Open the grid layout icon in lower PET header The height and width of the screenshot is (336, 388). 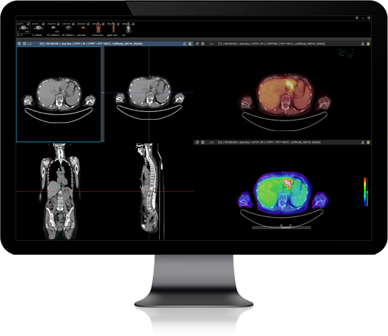point(203,142)
